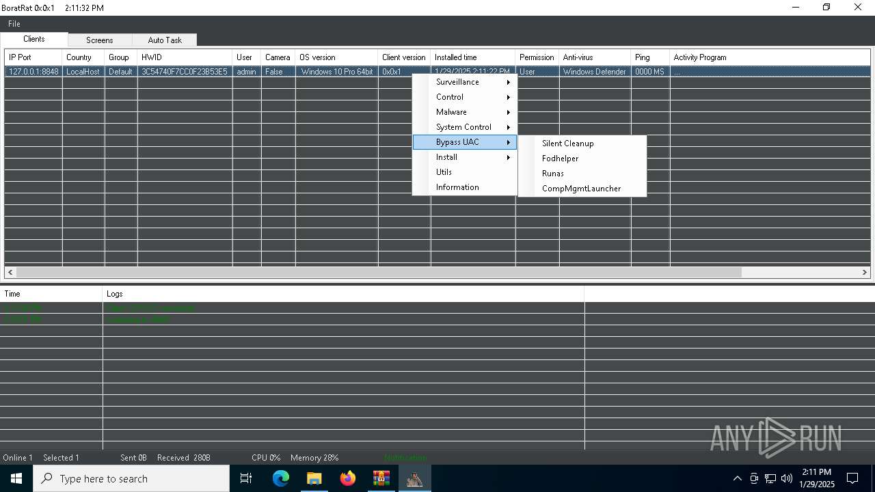Sort by the IP Port column header

[x=33, y=57]
